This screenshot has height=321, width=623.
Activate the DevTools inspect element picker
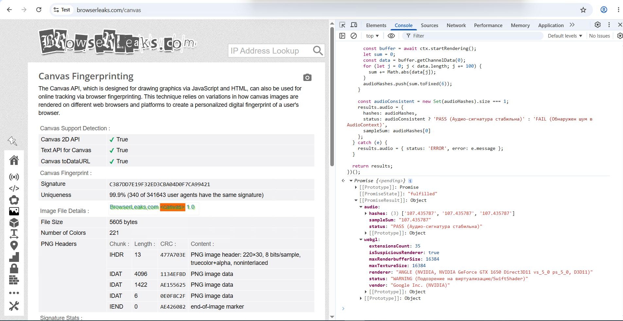(x=342, y=25)
